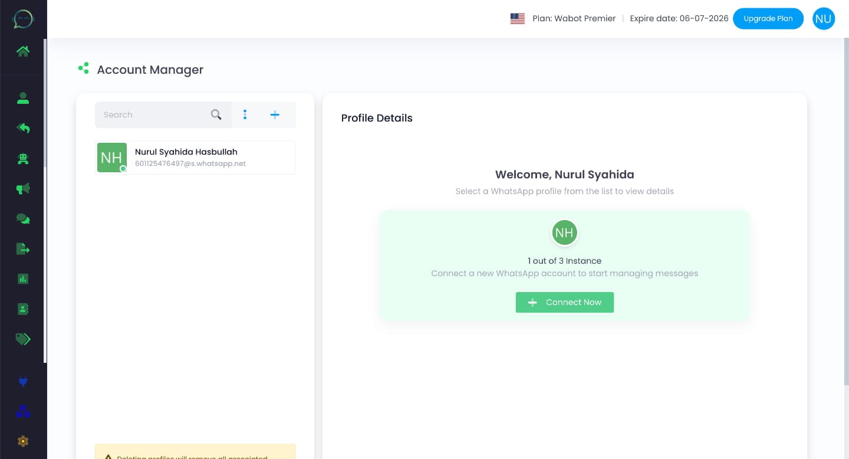The width and height of the screenshot is (849, 459).
Task: Open the NU user avatar menu
Action: point(823,19)
